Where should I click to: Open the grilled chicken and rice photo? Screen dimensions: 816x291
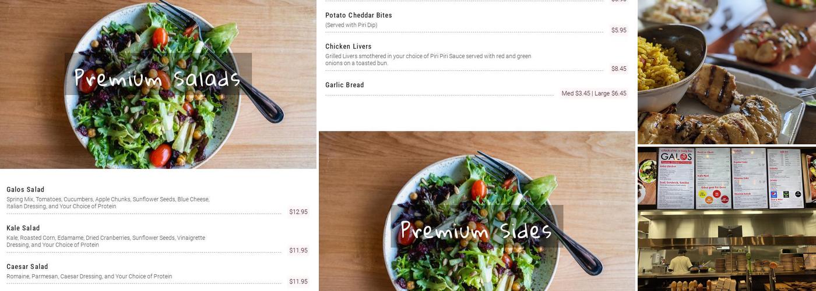coord(727,72)
